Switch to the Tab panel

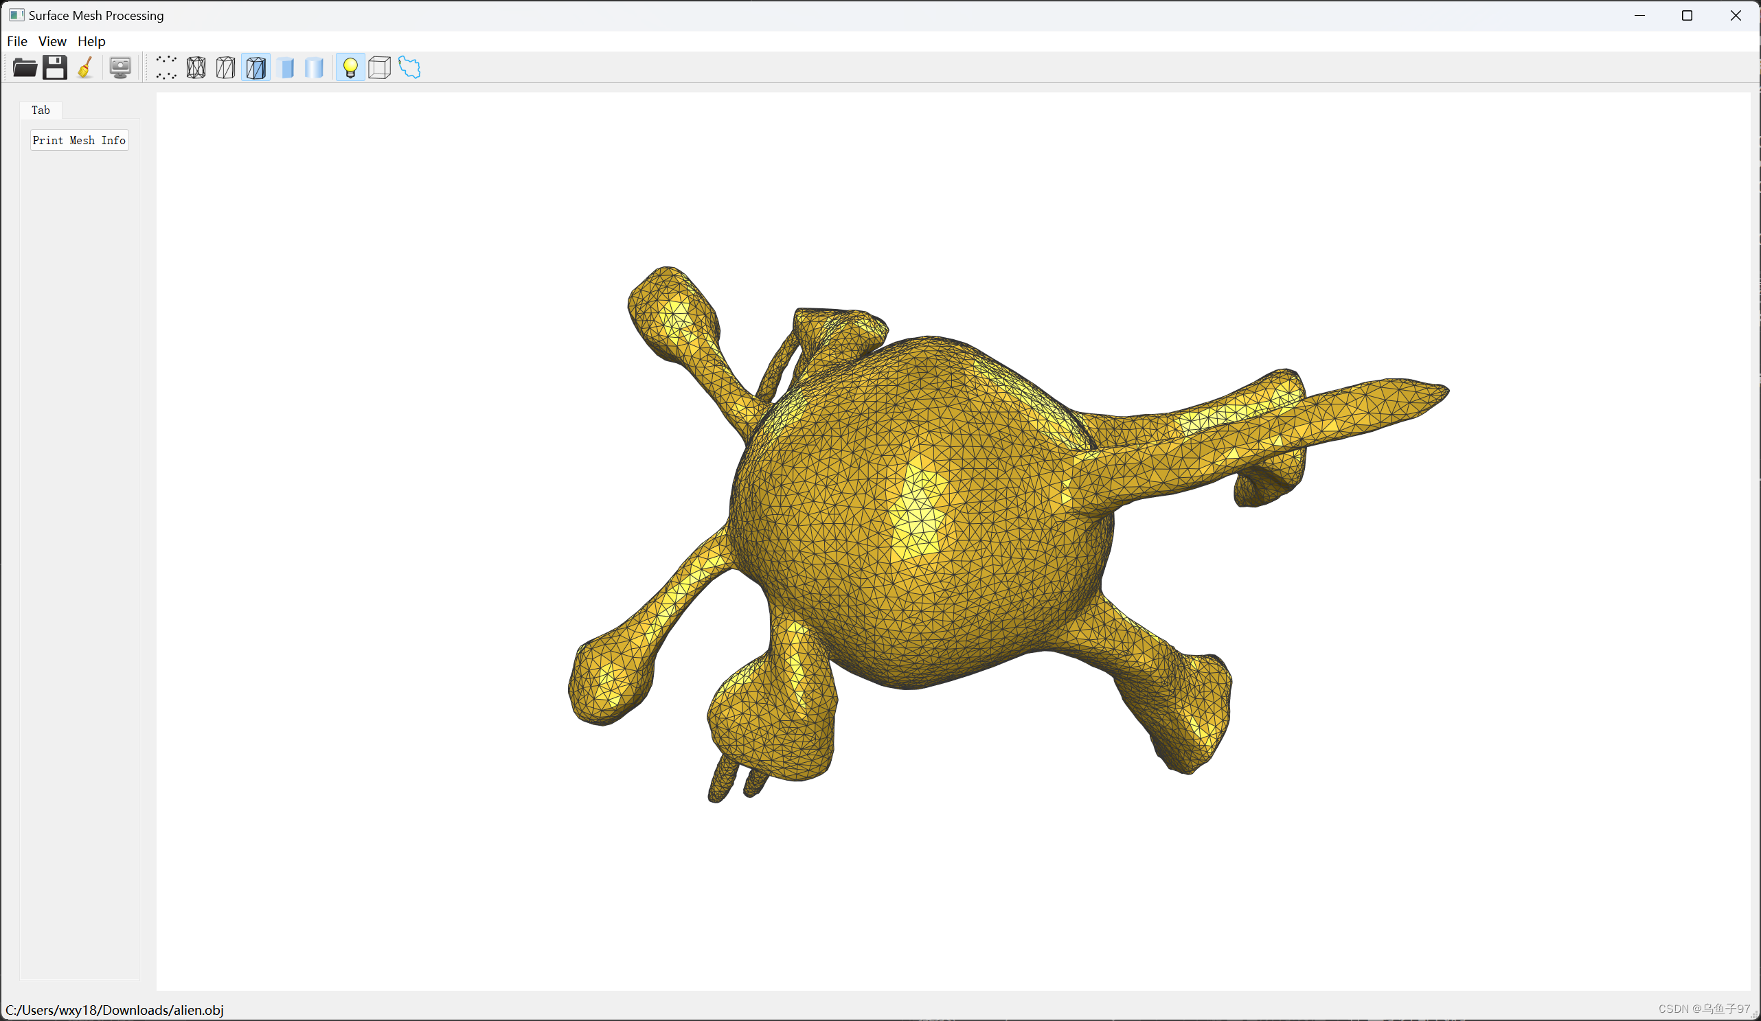point(41,110)
